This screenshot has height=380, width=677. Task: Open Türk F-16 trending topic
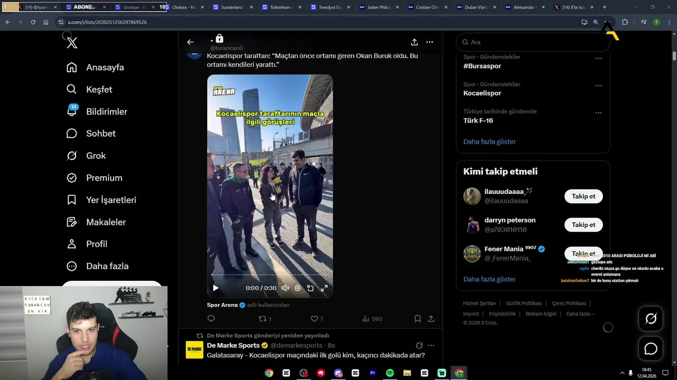pos(478,120)
